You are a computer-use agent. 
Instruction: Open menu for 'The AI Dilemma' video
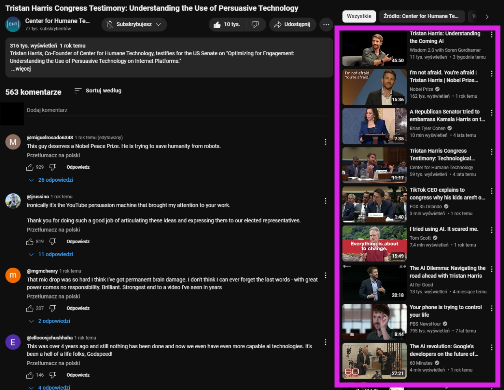(x=492, y=269)
